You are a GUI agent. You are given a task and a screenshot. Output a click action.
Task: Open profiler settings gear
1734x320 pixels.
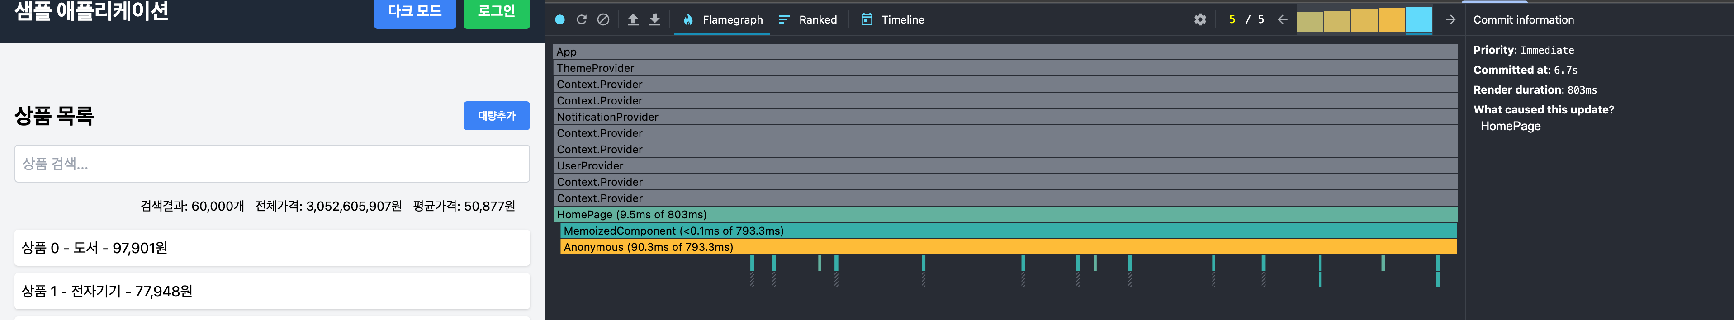pos(1200,19)
